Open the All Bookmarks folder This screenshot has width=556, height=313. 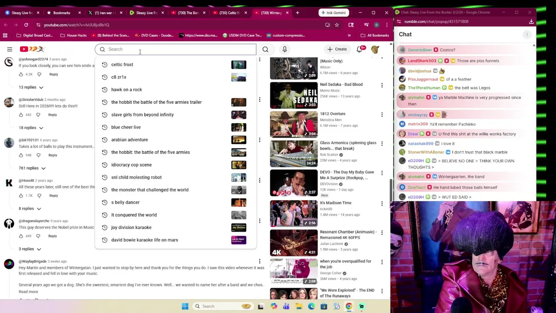pyautogui.click(x=375, y=35)
